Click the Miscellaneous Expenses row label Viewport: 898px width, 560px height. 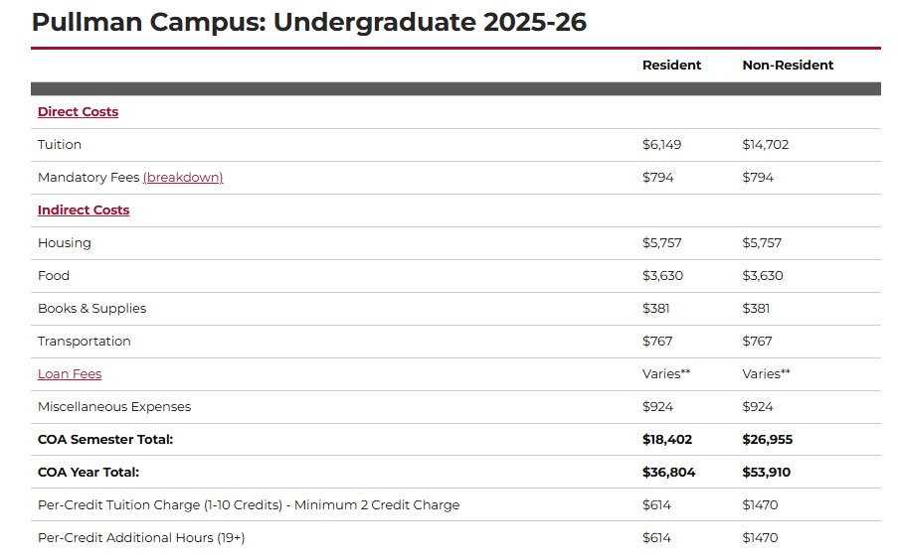(114, 407)
